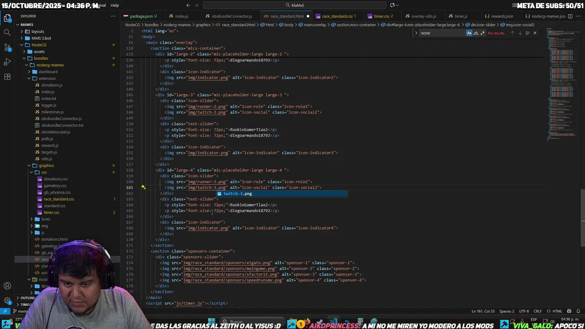Image resolution: width=585 pixels, height=329 pixels.
Task: Open the Accounts menu icon
Action: 7,286
